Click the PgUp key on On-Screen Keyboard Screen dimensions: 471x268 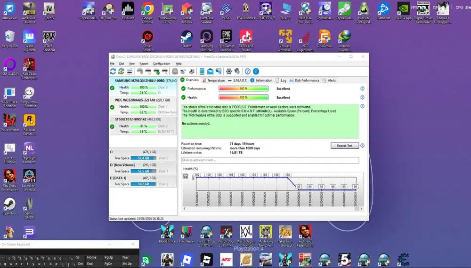click(x=108, y=257)
